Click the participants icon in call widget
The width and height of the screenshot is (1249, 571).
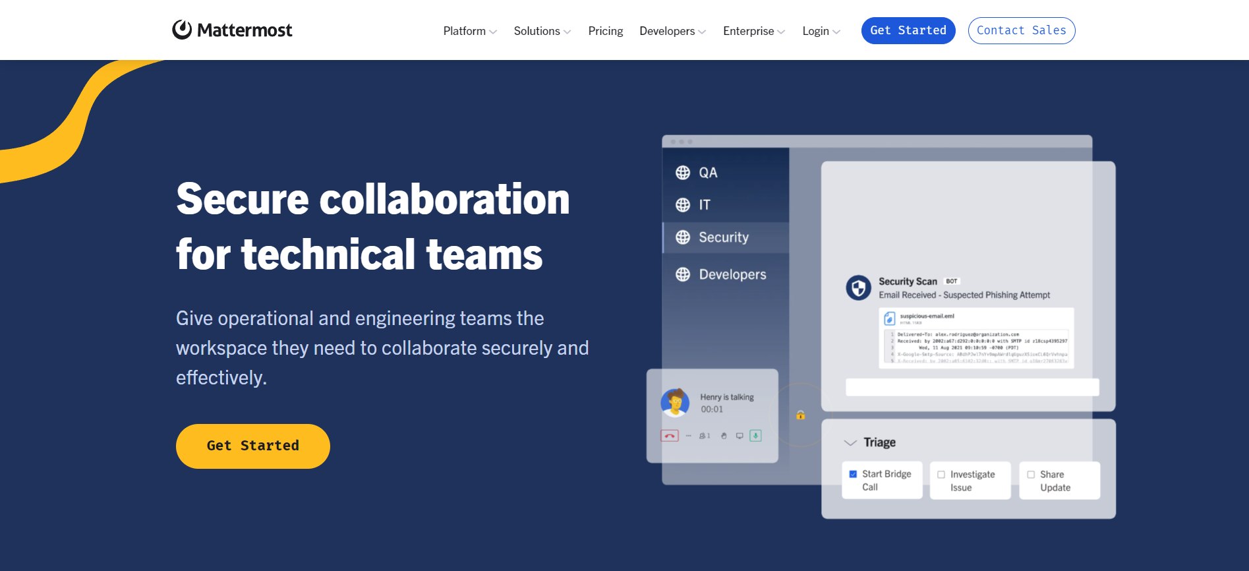tap(705, 436)
